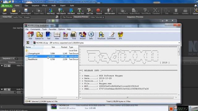Toggle video track visibility eye icon
This screenshot has height=111, width=198.
[x=5, y=66]
